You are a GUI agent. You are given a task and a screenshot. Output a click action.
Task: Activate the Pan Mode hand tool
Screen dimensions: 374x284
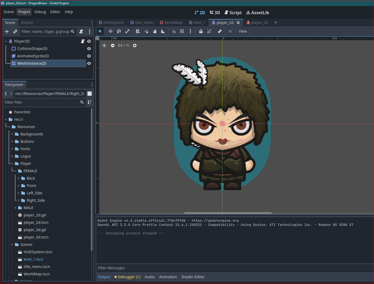[x=155, y=31]
